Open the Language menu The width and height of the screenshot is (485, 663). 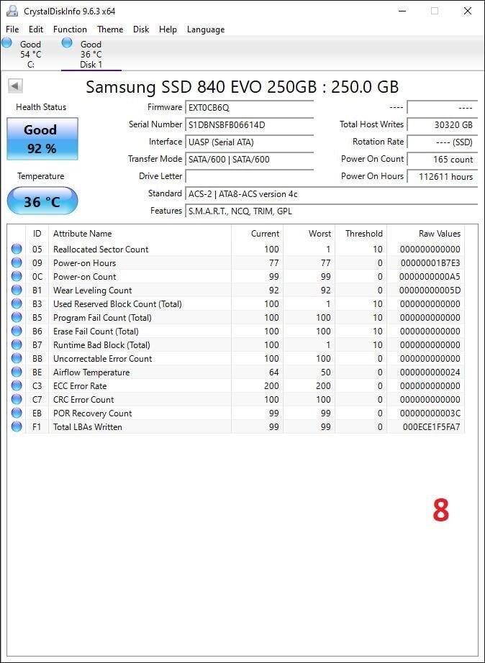point(206,29)
